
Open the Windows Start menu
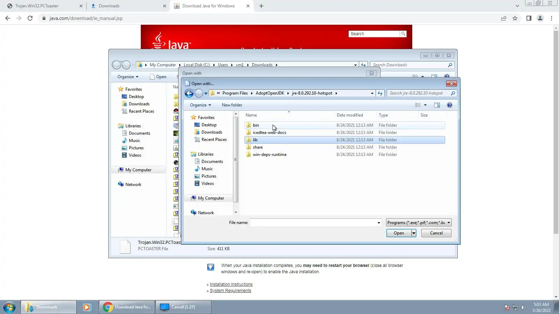tap(9, 307)
